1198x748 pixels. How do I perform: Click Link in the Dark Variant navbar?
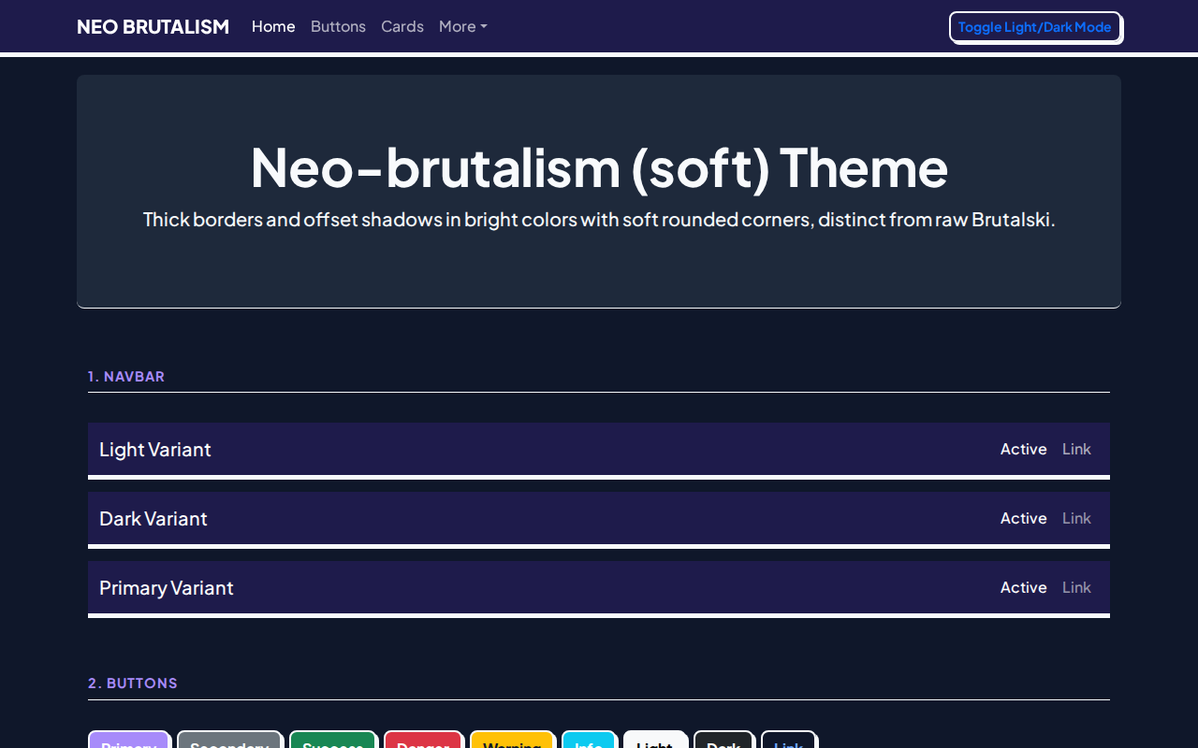tap(1076, 518)
